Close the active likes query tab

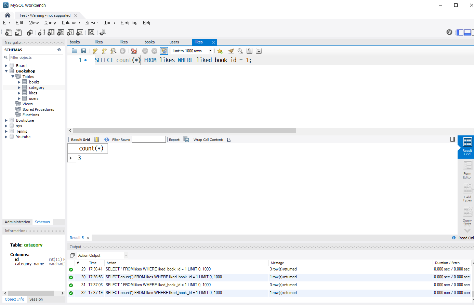click(x=213, y=42)
